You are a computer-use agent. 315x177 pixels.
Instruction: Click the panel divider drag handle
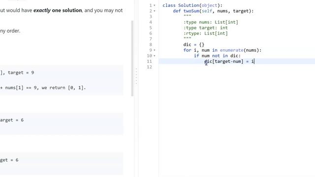point(136,76)
